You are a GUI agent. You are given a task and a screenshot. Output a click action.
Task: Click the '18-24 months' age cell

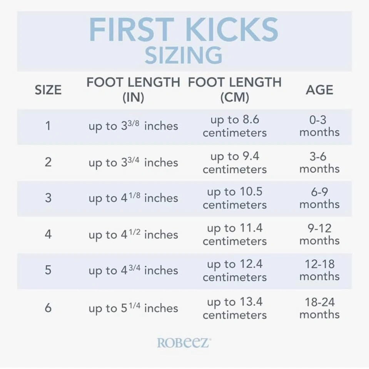(x=319, y=308)
